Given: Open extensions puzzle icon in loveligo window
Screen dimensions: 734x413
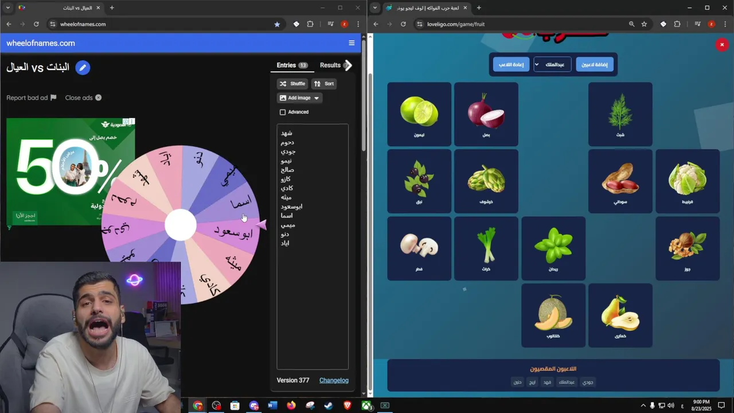Looking at the screenshot, I should tap(677, 24).
